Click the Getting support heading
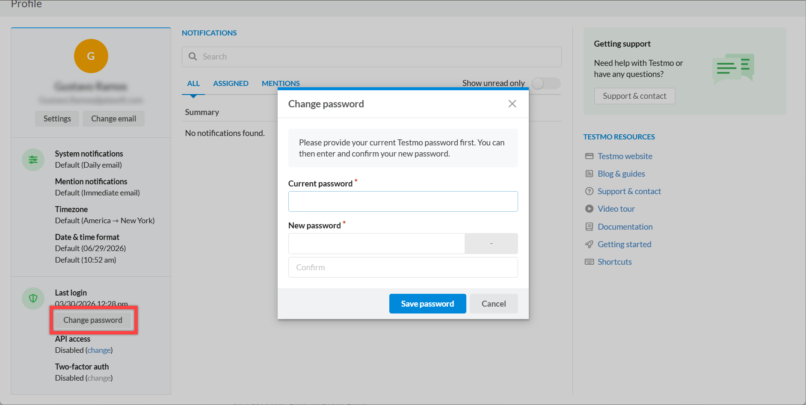This screenshot has height=405, width=806. [x=622, y=44]
